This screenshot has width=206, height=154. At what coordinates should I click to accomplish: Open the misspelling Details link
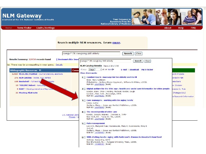(59, 65)
